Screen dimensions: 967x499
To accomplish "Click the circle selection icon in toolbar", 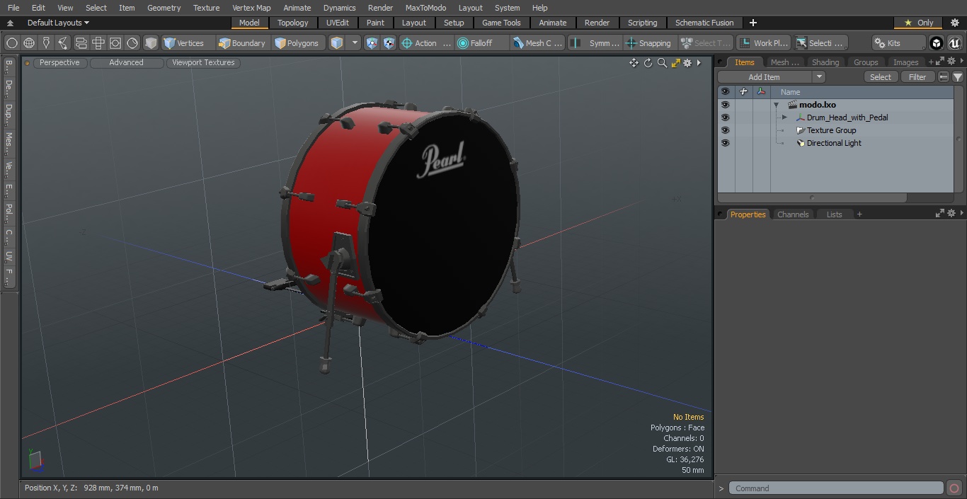I will pyautogui.click(x=12, y=43).
